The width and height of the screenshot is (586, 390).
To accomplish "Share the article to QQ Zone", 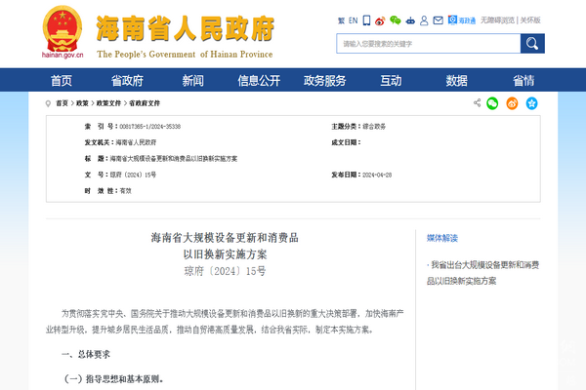I will click(x=531, y=102).
